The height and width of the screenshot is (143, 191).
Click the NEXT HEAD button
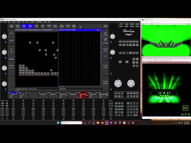[x=120, y=62]
